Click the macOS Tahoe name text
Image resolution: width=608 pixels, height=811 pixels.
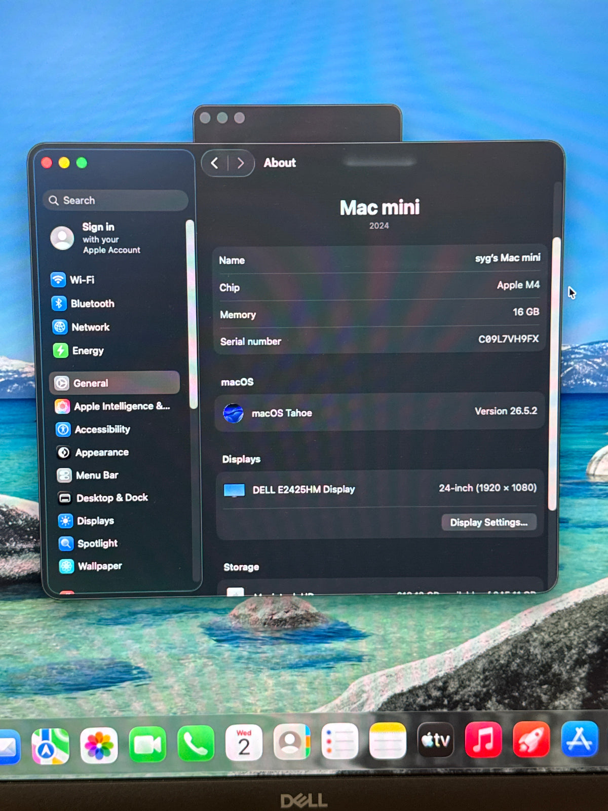click(x=282, y=413)
